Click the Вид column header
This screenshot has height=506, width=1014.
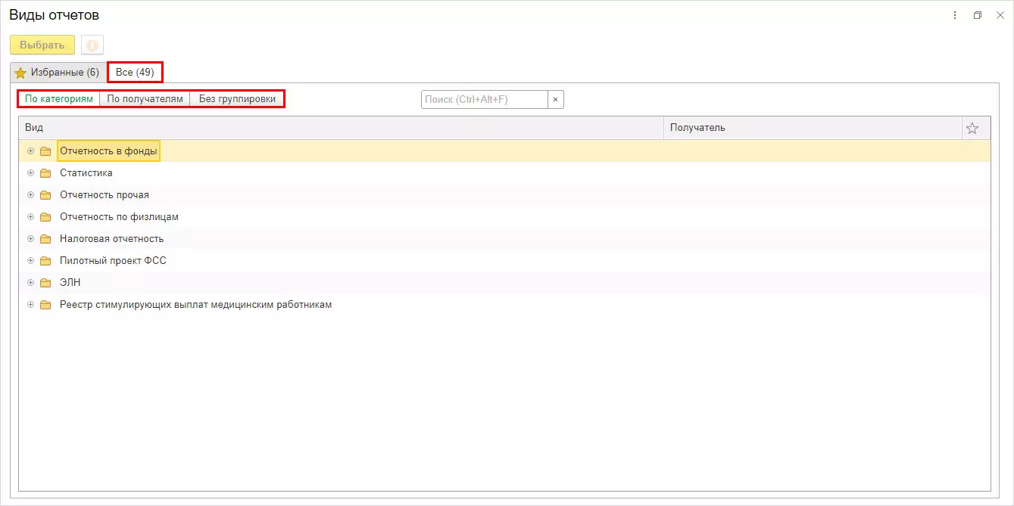click(x=342, y=128)
